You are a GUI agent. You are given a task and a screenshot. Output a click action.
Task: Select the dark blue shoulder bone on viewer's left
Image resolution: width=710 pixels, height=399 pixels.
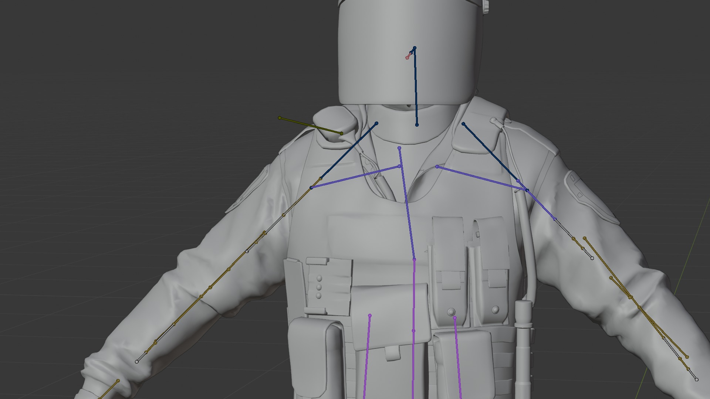coord(348,151)
